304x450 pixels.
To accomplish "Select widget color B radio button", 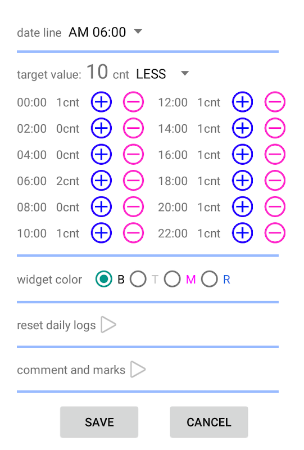I will coord(104,279).
